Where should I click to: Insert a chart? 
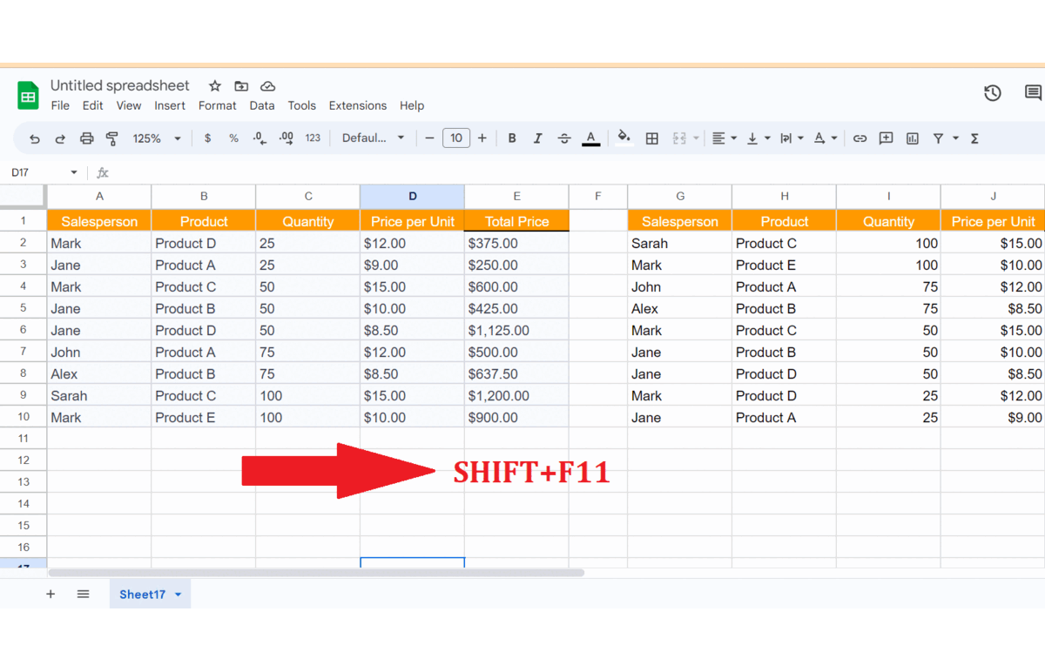(x=912, y=138)
